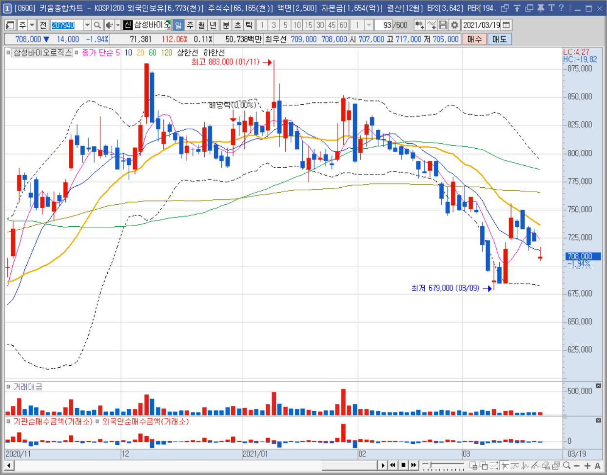Toggle the 거래대금 panel legend marker
The image size is (607, 475).
point(8,387)
